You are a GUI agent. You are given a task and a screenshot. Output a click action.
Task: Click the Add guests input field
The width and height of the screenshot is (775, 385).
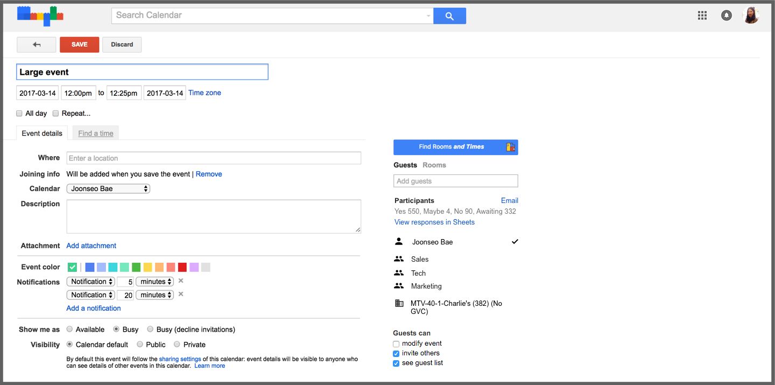(x=455, y=180)
